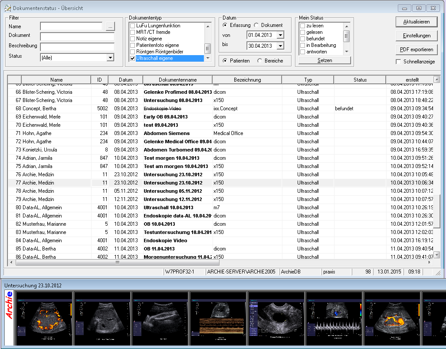Screen dimensions: 446x349
Task: Click the Aktualisieren button
Action: [x=416, y=22]
